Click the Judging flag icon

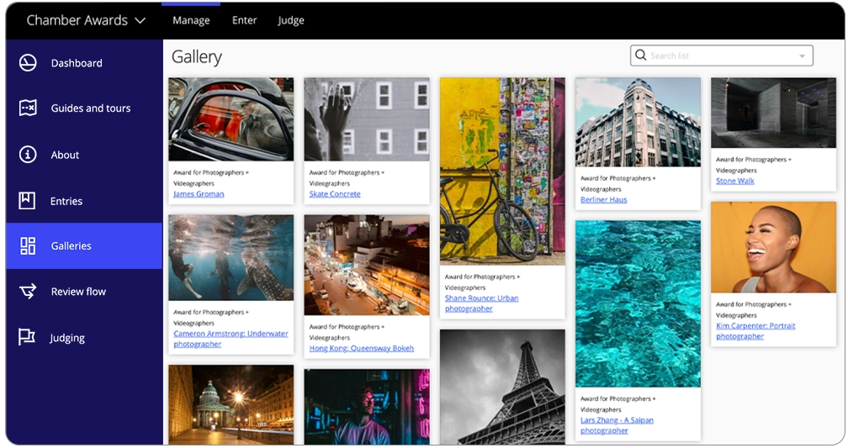28,338
